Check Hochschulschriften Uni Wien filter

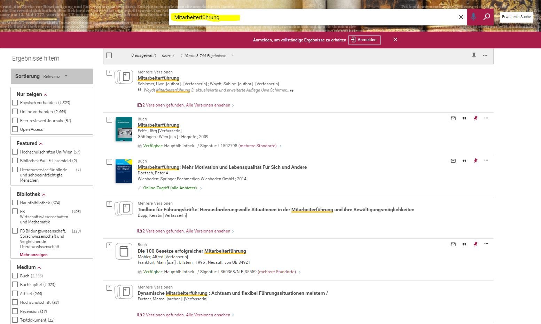click(x=15, y=152)
